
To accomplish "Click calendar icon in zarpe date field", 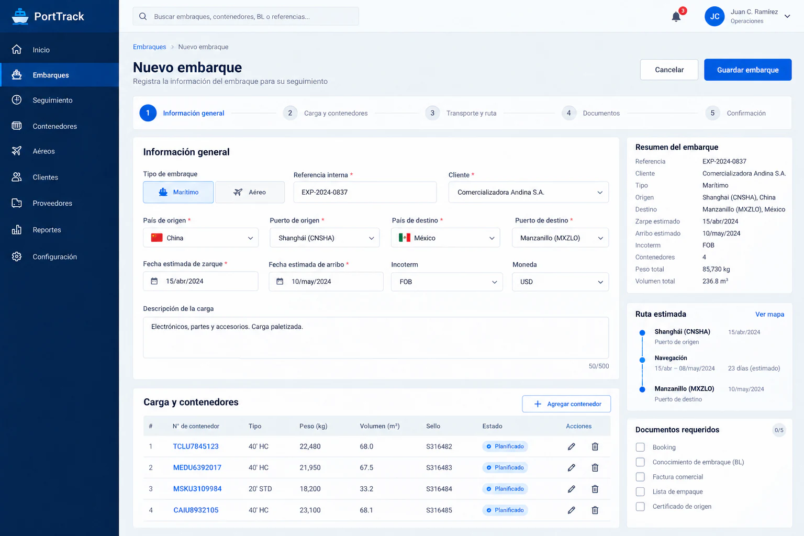I will 154,281.
